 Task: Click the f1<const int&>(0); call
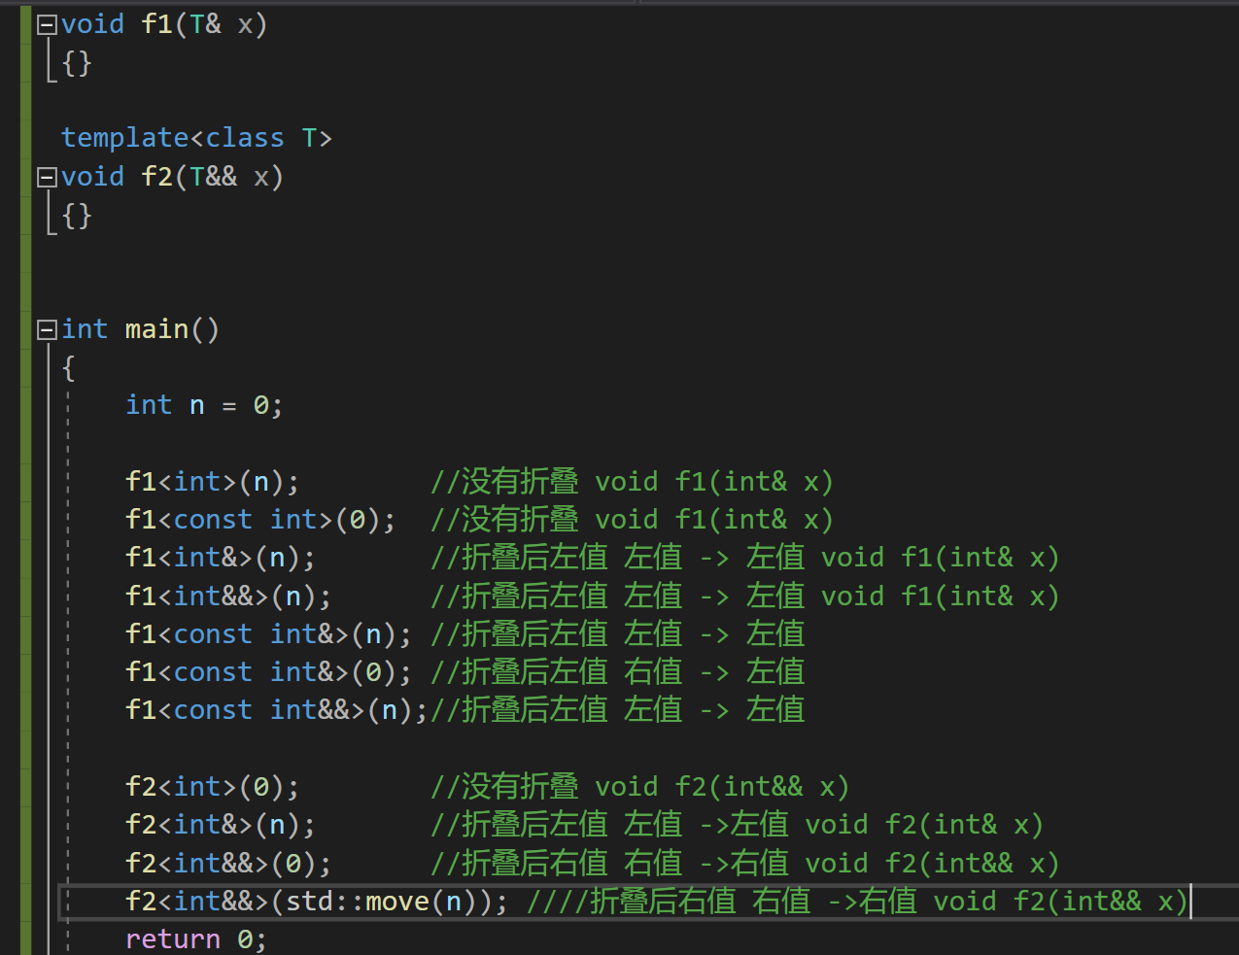(x=268, y=672)
